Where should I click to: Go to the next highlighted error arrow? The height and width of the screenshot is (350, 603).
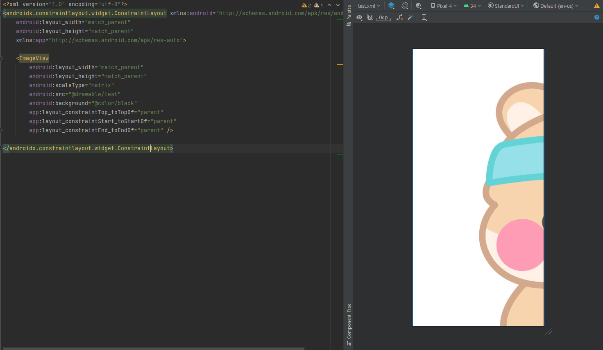click(338, 5)
